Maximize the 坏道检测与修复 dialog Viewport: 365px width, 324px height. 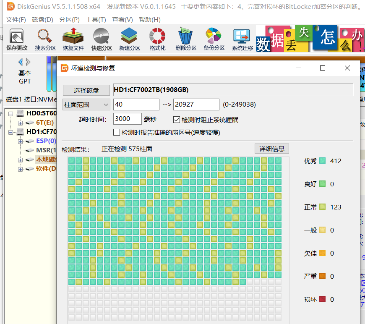pos(322,68)
